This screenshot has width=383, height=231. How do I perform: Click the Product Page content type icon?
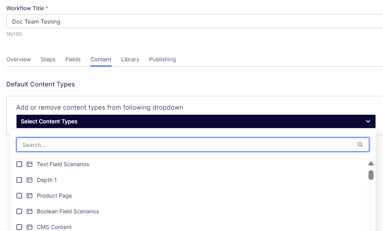click(x=29, y=196)
